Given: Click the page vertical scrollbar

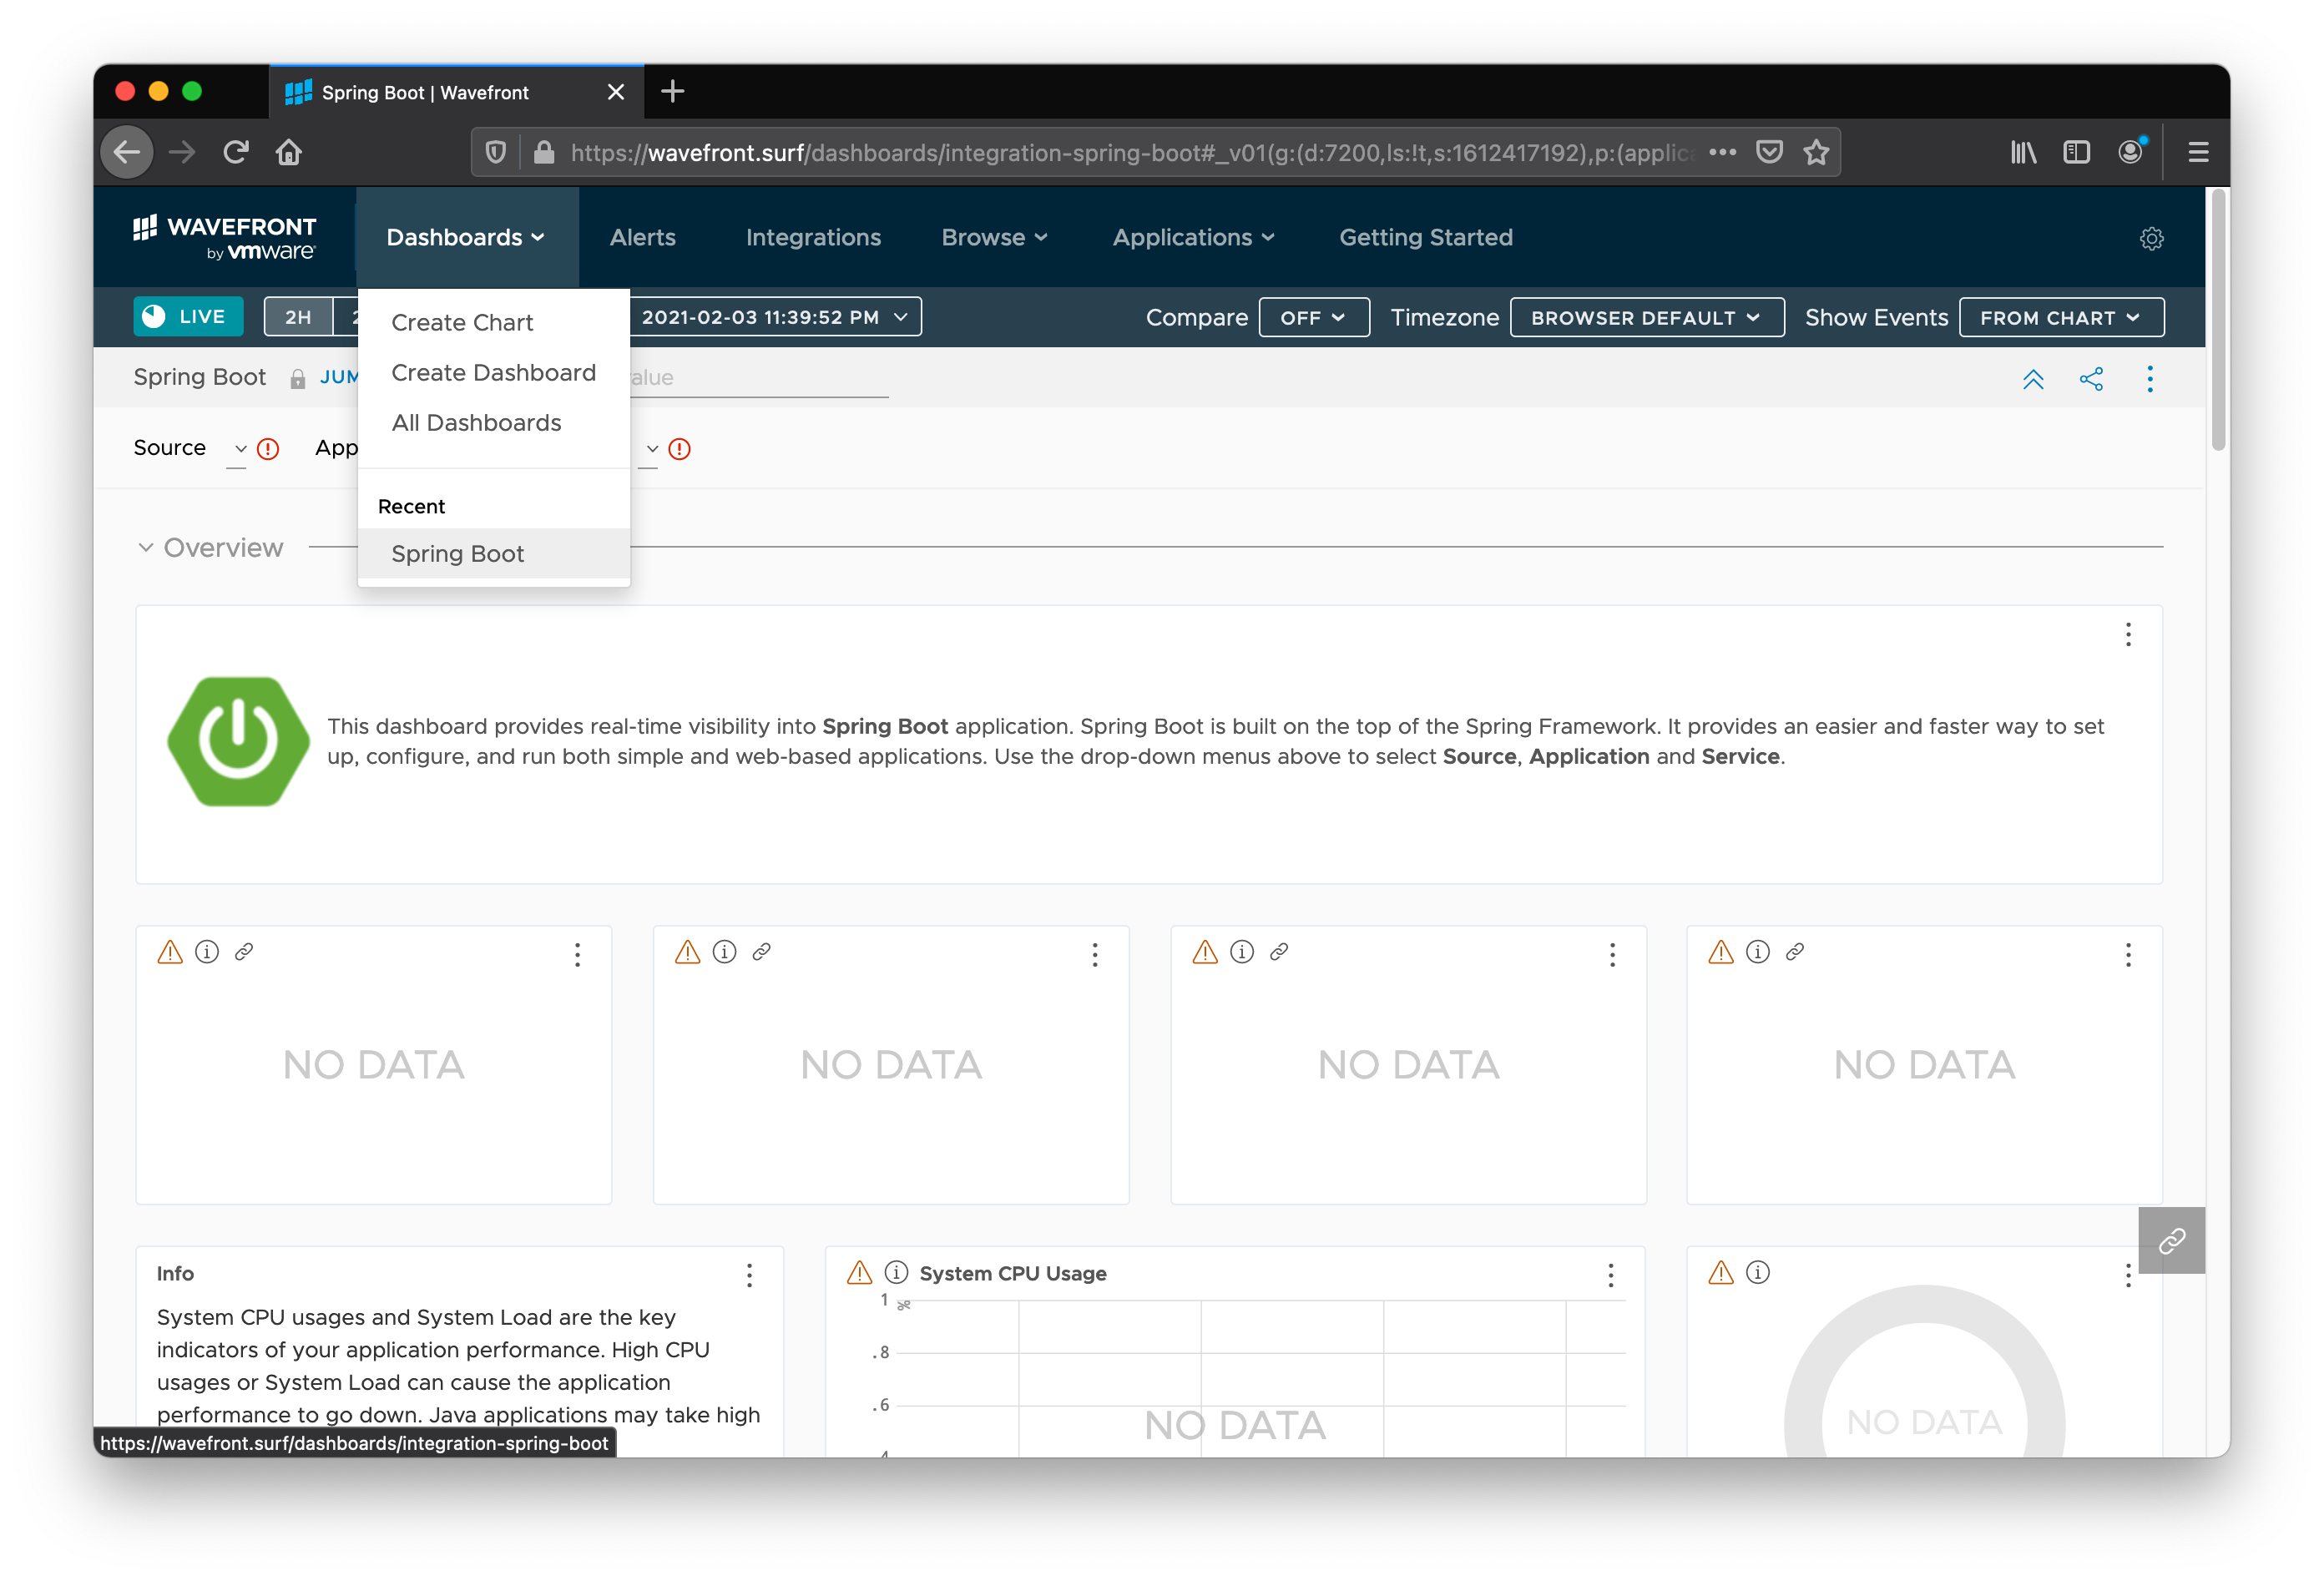Looking at the screenshot, I should click(x=2217, y=320).
